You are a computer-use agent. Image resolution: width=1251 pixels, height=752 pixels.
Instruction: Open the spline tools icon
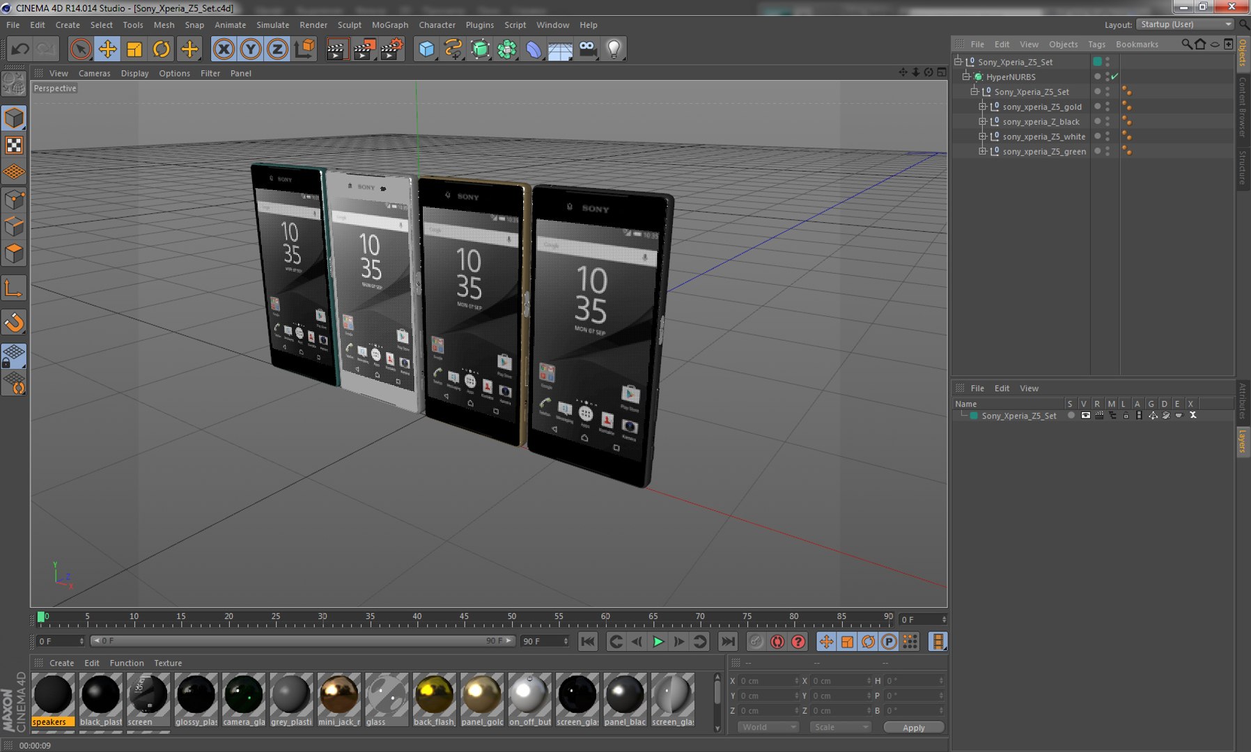[x=453, y=49]
